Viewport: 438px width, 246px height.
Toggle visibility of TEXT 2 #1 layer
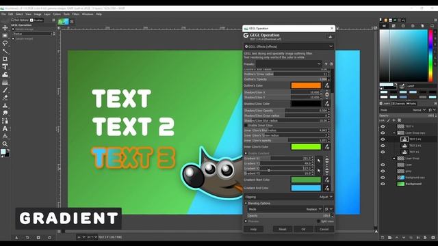[x=383, y=146]
